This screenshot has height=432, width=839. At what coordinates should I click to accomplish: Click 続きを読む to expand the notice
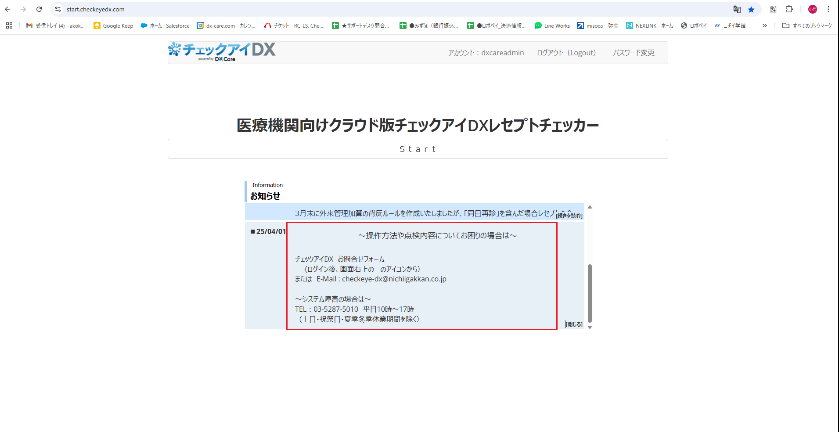[569, 216]
